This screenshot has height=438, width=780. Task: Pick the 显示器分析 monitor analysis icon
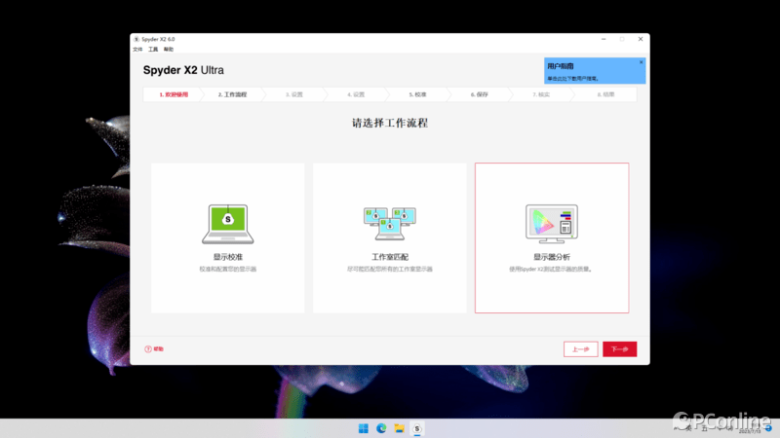(551, 223)
